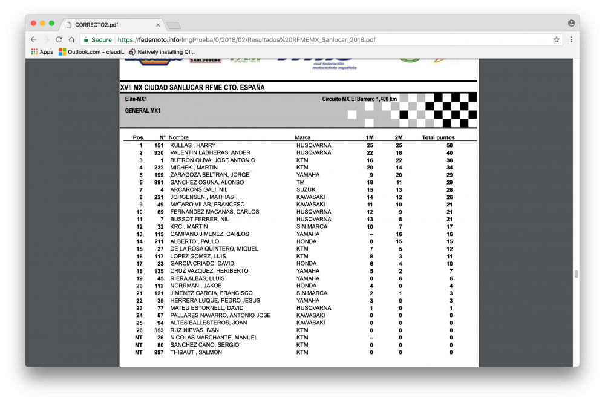The height and width of the screenshot is (403, 605).
Task: Click the SUZUKI brand cell
Action: pos(306,189)
